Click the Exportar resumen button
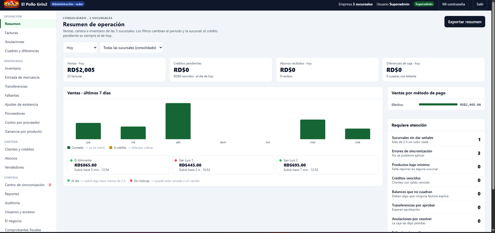 (465, 22)
